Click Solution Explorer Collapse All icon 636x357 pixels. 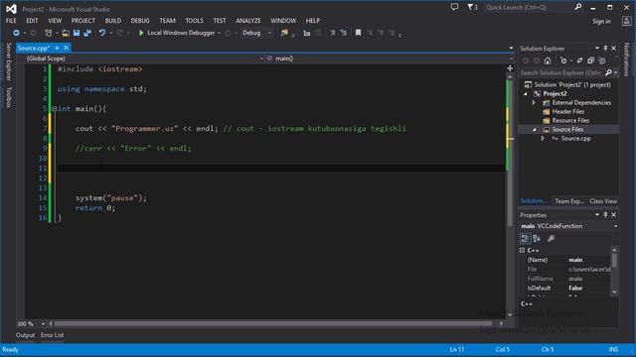590,60
